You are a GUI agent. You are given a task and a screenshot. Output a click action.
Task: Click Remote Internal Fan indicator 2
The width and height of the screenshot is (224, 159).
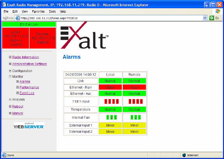tap(136, 117)
